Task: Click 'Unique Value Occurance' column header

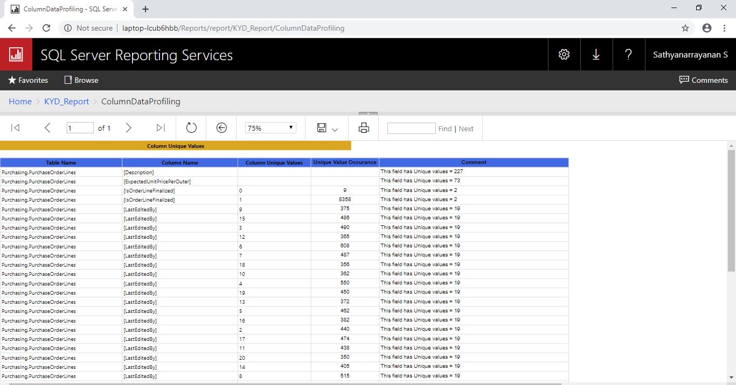Action: tap(345, 162)
